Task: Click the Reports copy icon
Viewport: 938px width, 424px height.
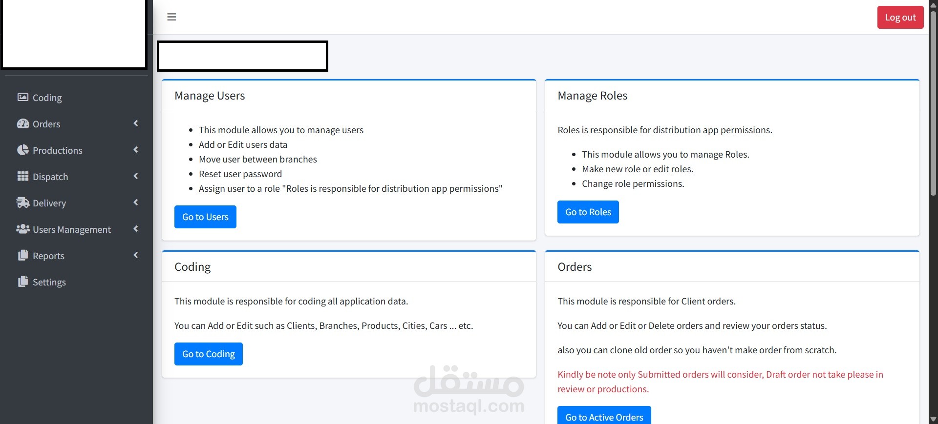Action: [x=23, y=255]
